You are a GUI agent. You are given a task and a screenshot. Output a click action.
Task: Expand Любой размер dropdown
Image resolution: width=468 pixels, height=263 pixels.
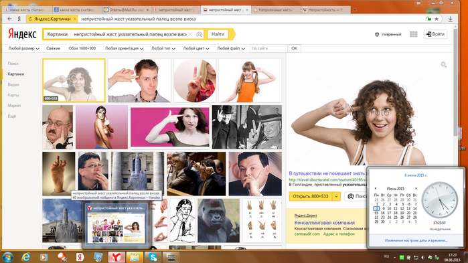(23, 48)
